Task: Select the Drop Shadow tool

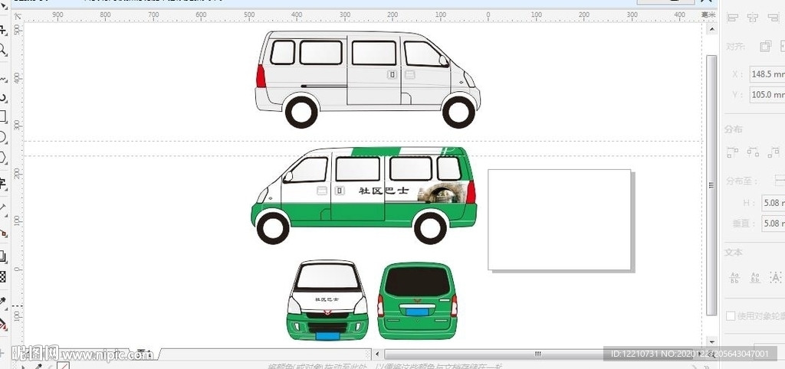Action: click(2, 257)
